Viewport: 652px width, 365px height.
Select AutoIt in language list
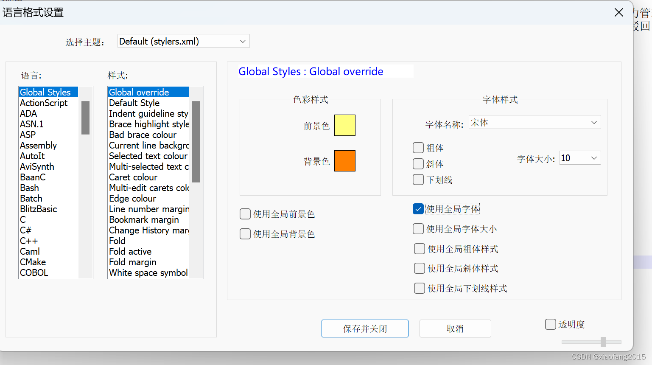point(48,156)
